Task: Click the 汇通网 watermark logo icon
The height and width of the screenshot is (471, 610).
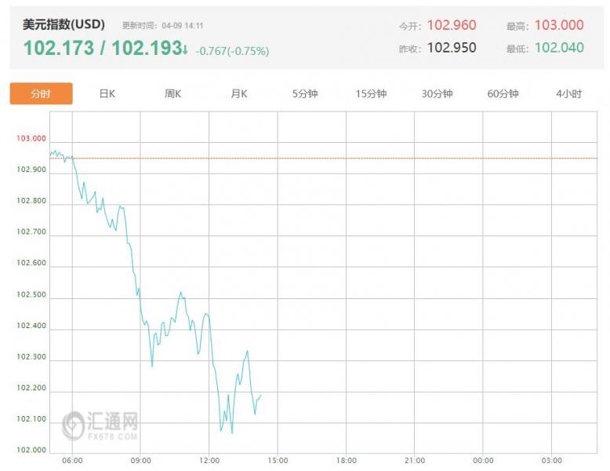Action: click(x=74, y=425)
